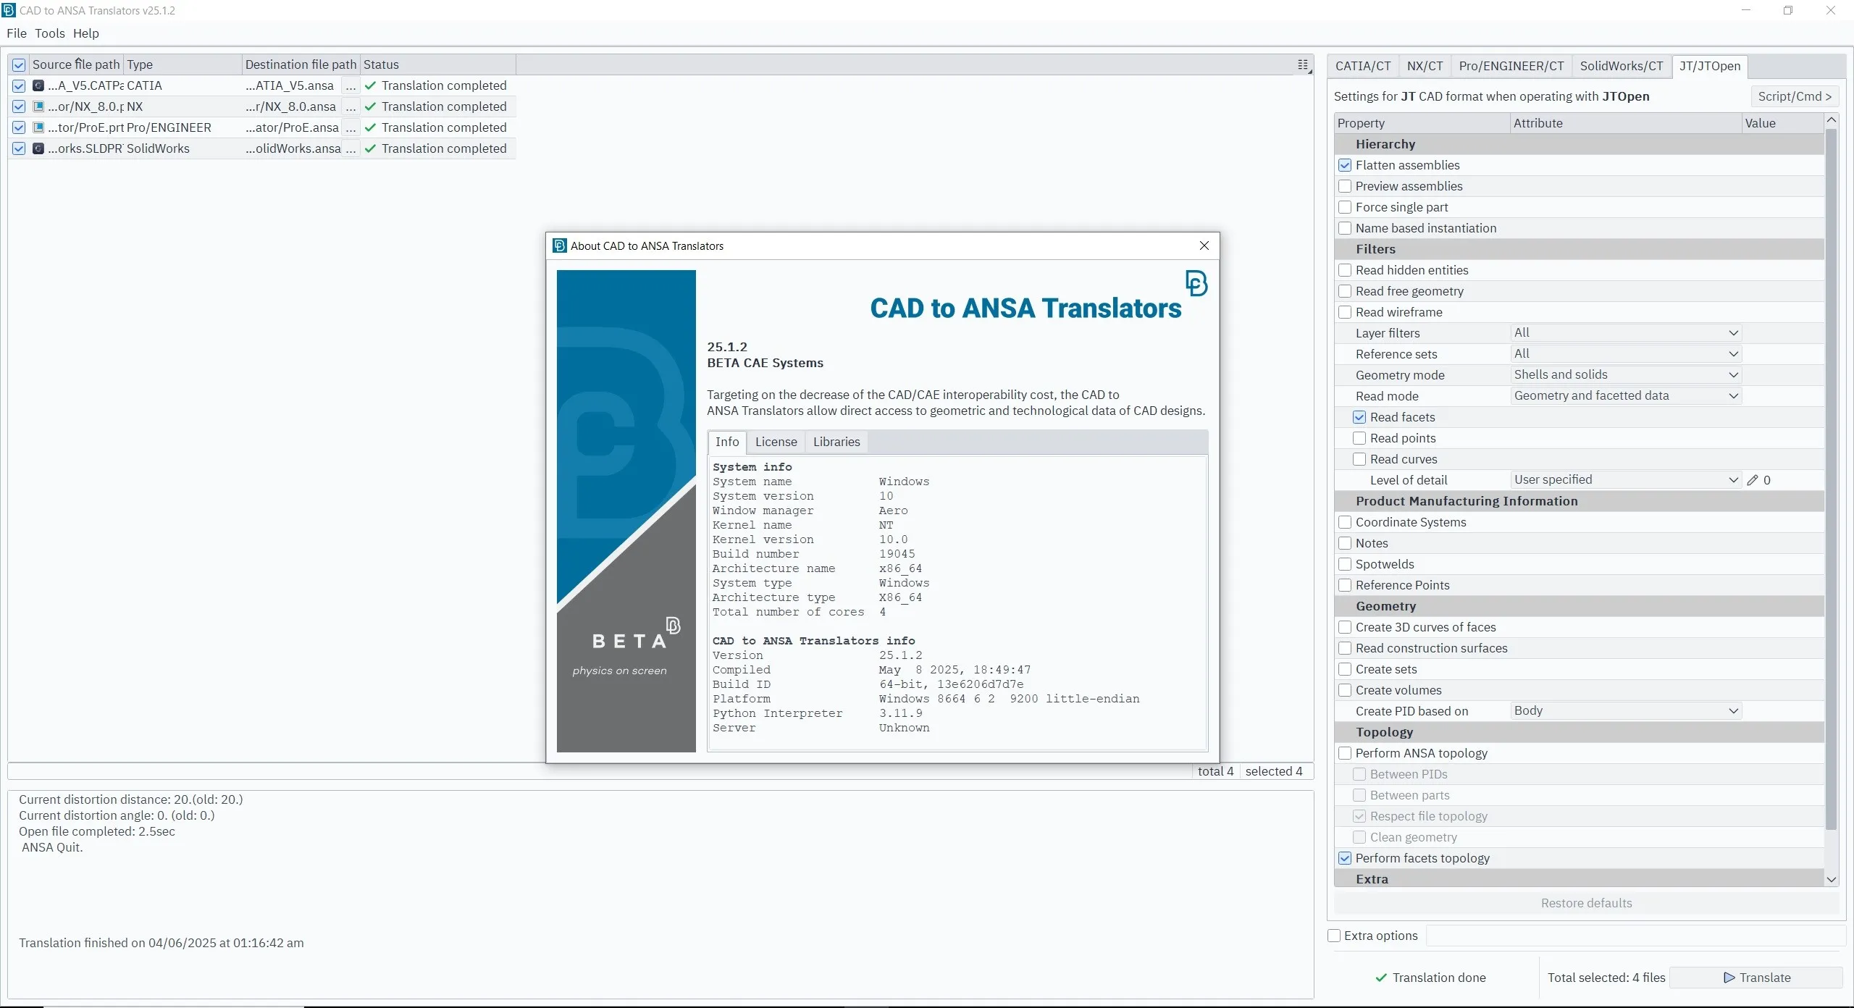Image resolution: width=1854 pixels, height=1008 pixels.
Task: Enable Preview assemblies option
Action: pyautogui.click(x=1345, y=186)
